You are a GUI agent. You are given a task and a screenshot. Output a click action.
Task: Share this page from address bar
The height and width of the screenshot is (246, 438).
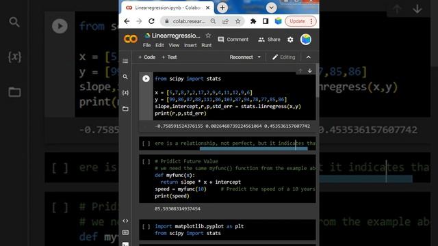coord(225,21)
